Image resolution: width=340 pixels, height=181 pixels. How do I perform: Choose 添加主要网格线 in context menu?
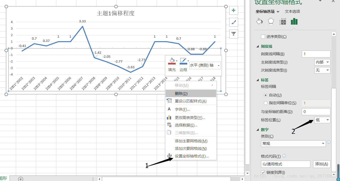pyautogui.click(x=191, y=141)
